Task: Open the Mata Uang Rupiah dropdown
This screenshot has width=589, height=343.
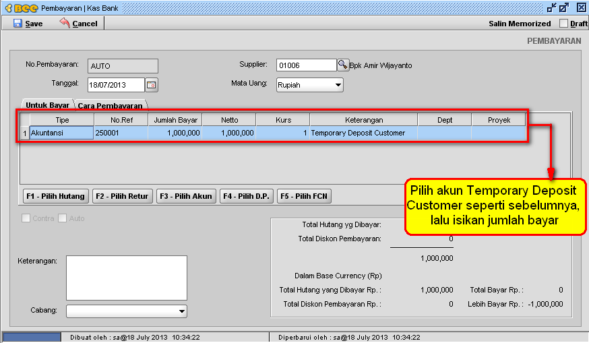Action: (309, 85)
